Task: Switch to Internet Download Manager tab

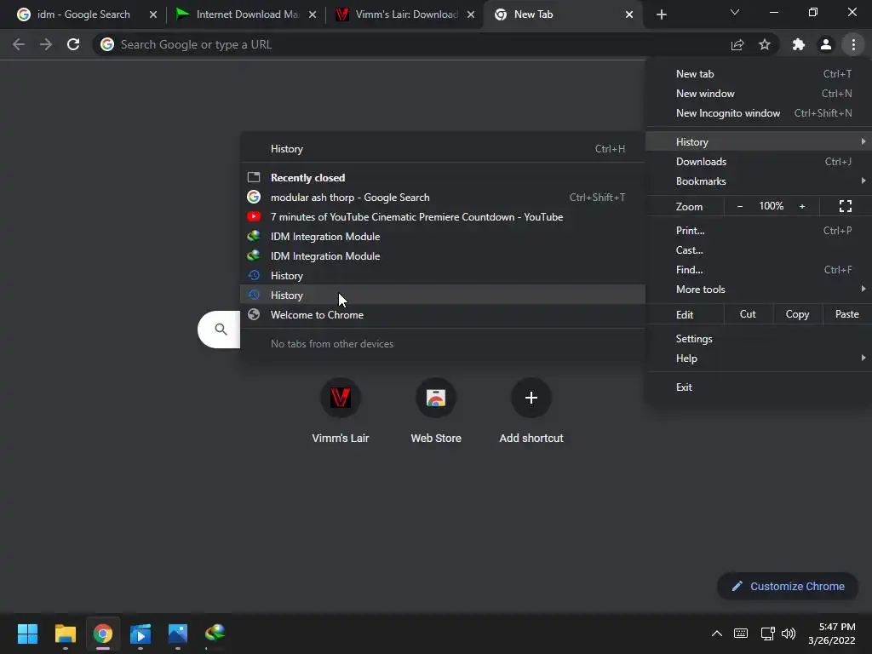Action: [x=245, y=14]
